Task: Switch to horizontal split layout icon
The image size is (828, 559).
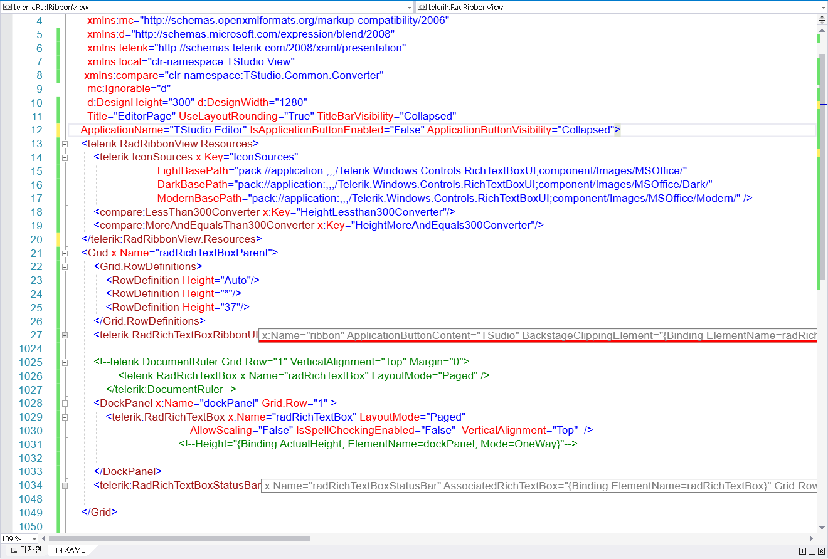Action: [x=812, y=550]
